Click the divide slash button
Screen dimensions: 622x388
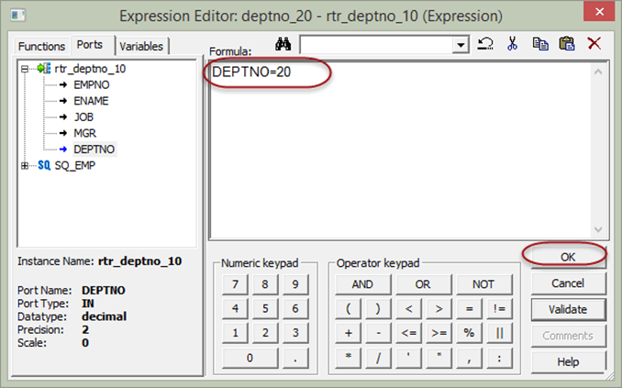coord(378,358)
